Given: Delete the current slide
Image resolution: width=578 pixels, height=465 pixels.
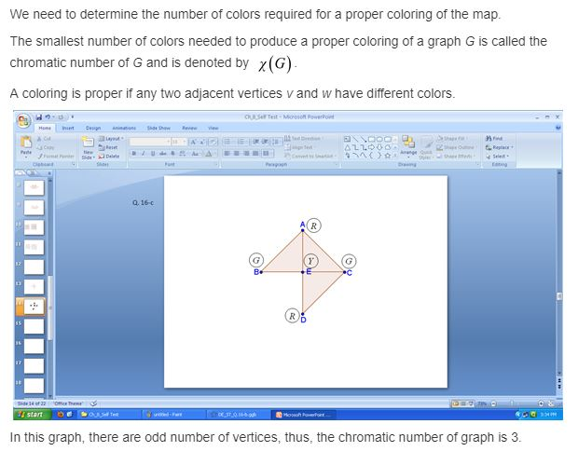Looking at the screenshot, I should click(x=109, y=157).
